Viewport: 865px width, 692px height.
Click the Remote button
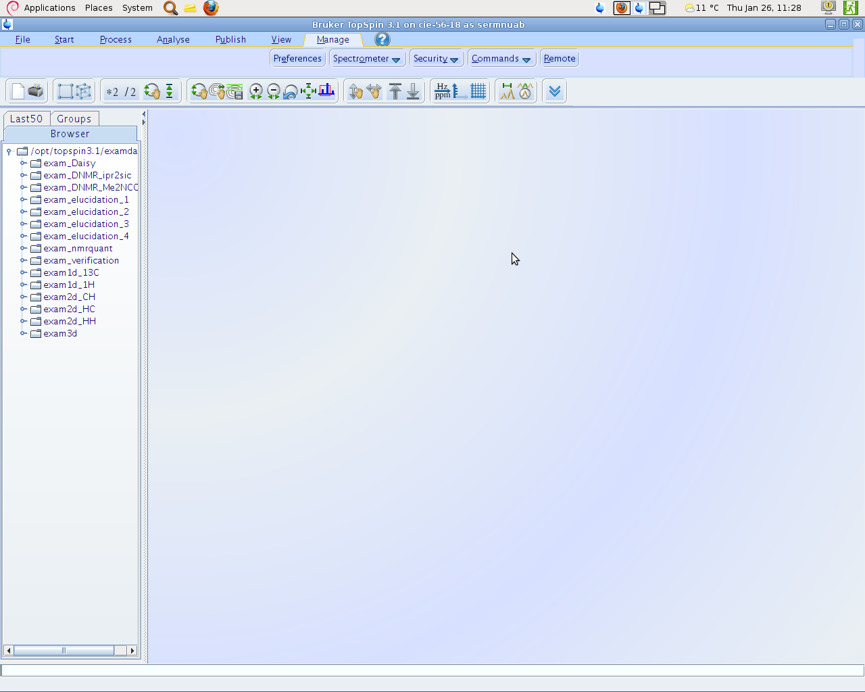coord(560,59)
